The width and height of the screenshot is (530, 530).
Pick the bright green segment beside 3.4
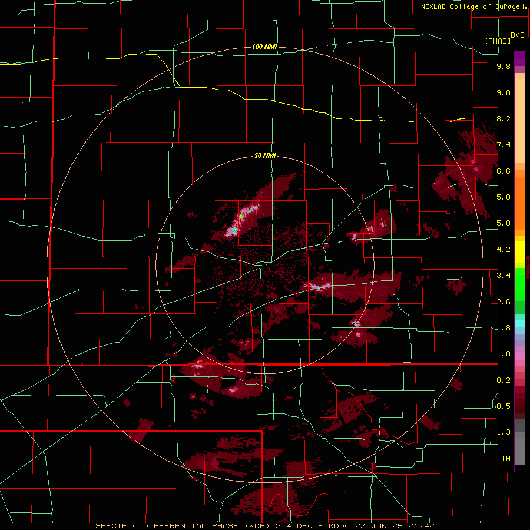tap(520, 284)
